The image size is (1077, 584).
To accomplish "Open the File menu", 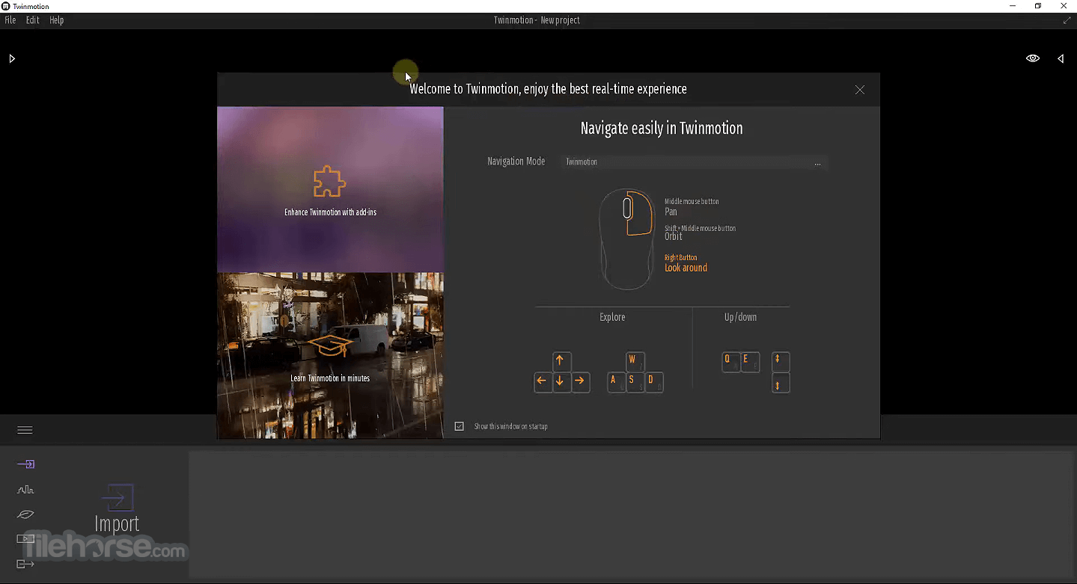I will point(10,20).
